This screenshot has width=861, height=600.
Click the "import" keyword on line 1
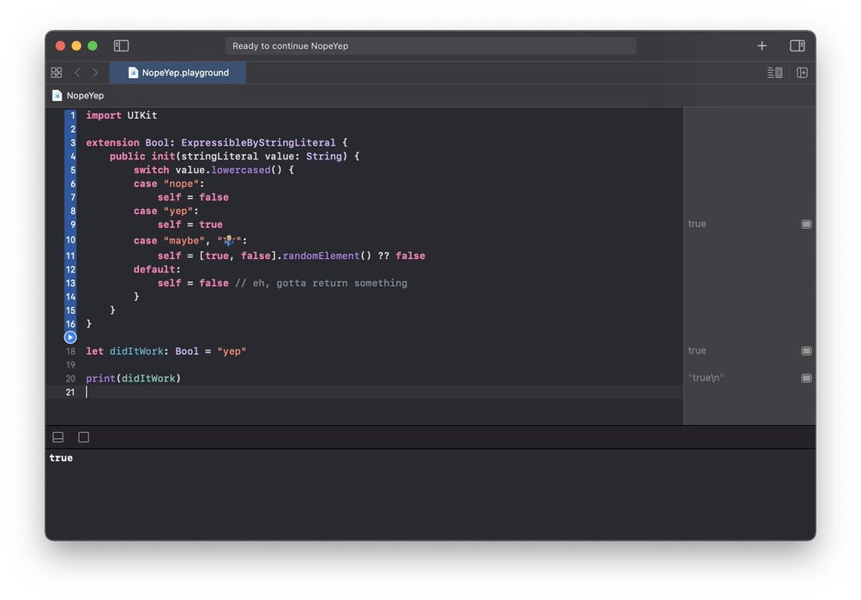click(103, 115)
